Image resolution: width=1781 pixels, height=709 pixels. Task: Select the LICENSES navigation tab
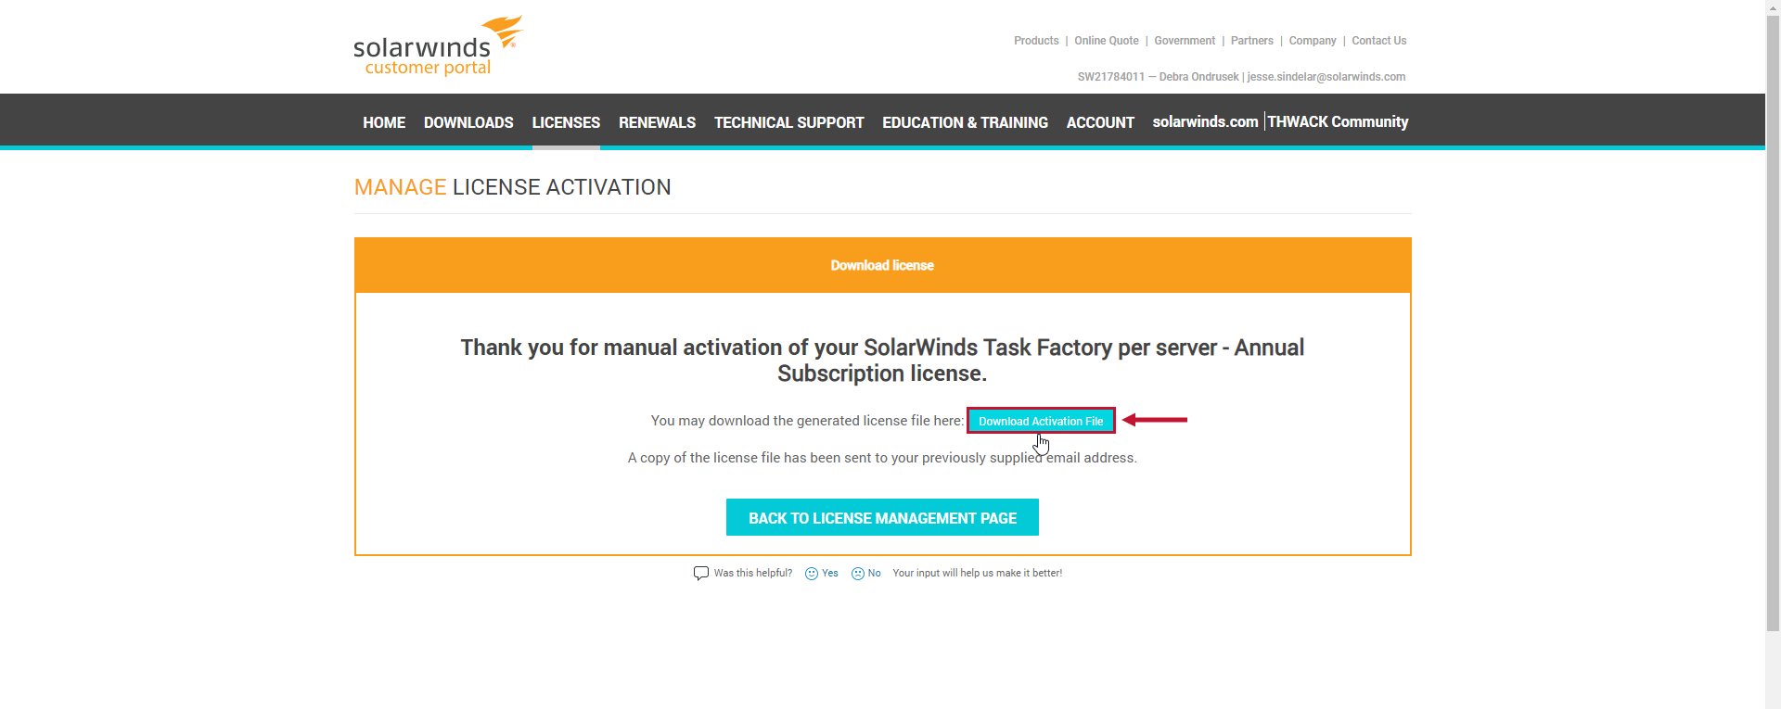[566, 122]
